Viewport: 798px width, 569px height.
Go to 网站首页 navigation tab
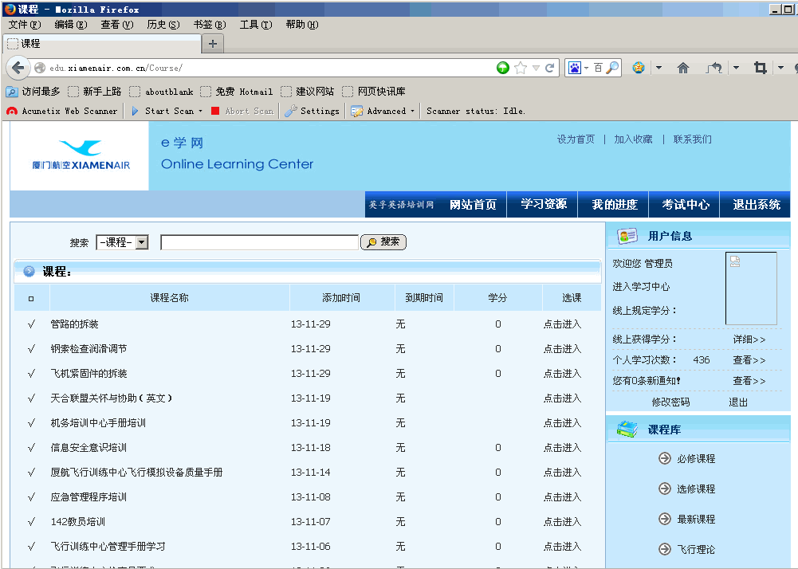coord(473,205)
